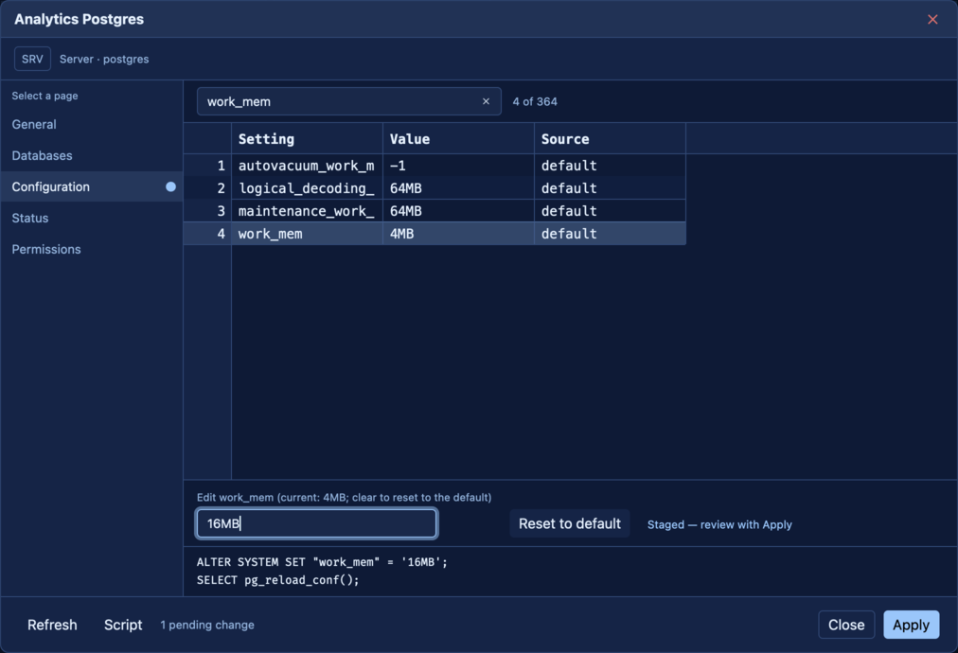Screen dimensions: 958x653
Task: Click the 16MB edit value field
Action: (x=316, y=523)
